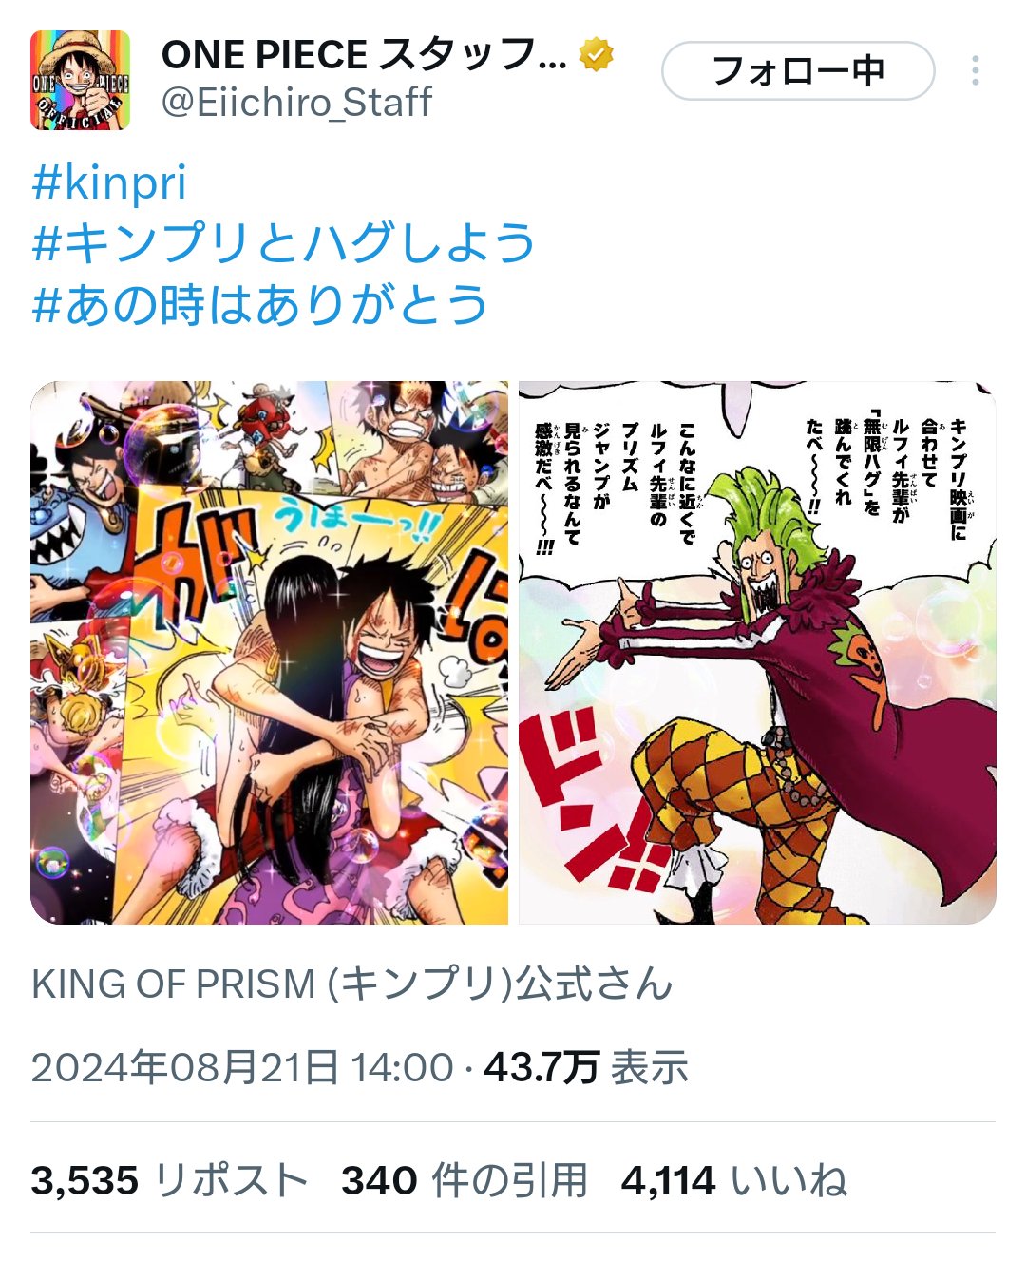Viewport: 1026px width, 1261px height.
Task: Toggle the フォロー中 following button
Action: point(798,71)
